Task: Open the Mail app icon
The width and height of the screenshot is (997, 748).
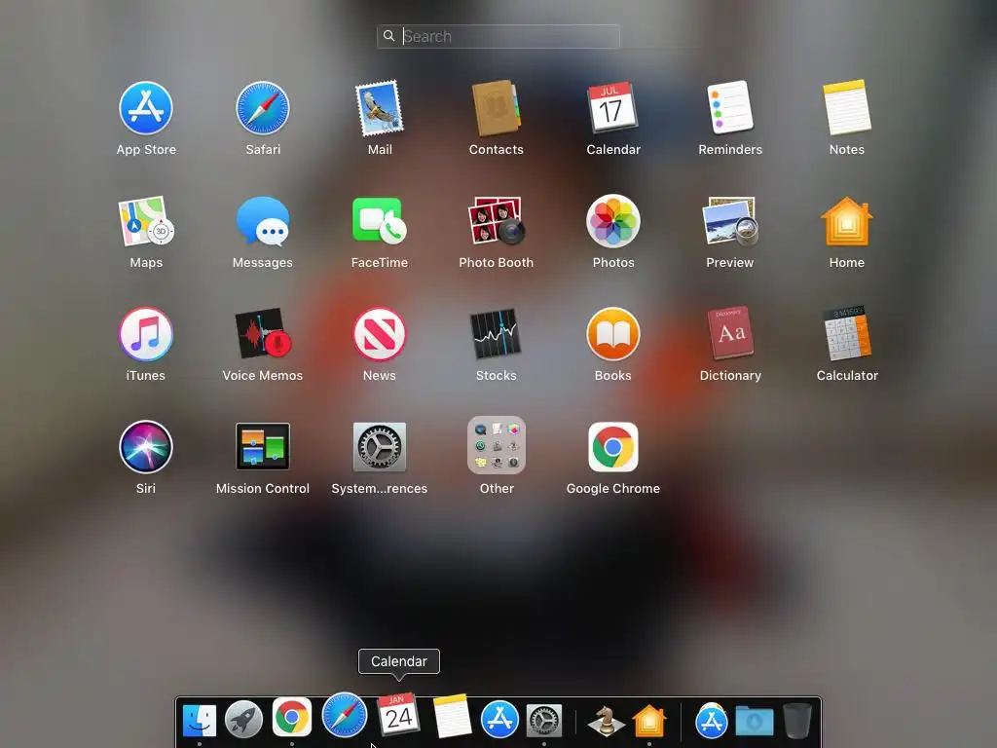Action: [380, 108]
